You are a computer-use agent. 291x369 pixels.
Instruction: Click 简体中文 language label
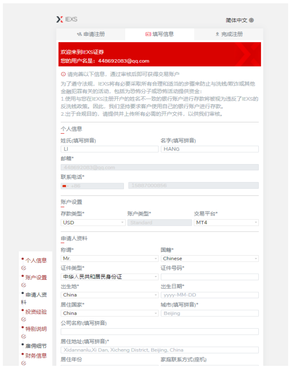[x=236, y=20]
